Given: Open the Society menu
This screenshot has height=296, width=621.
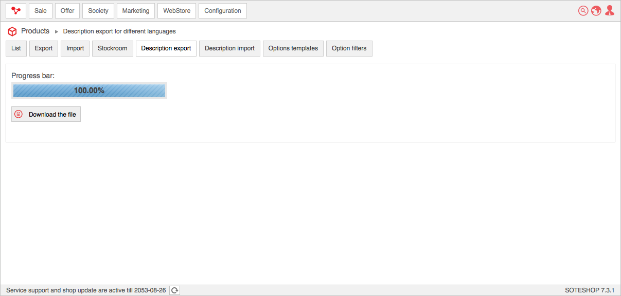Looking at the screenshot, I should pyautogui.click(x=98, y=11).
